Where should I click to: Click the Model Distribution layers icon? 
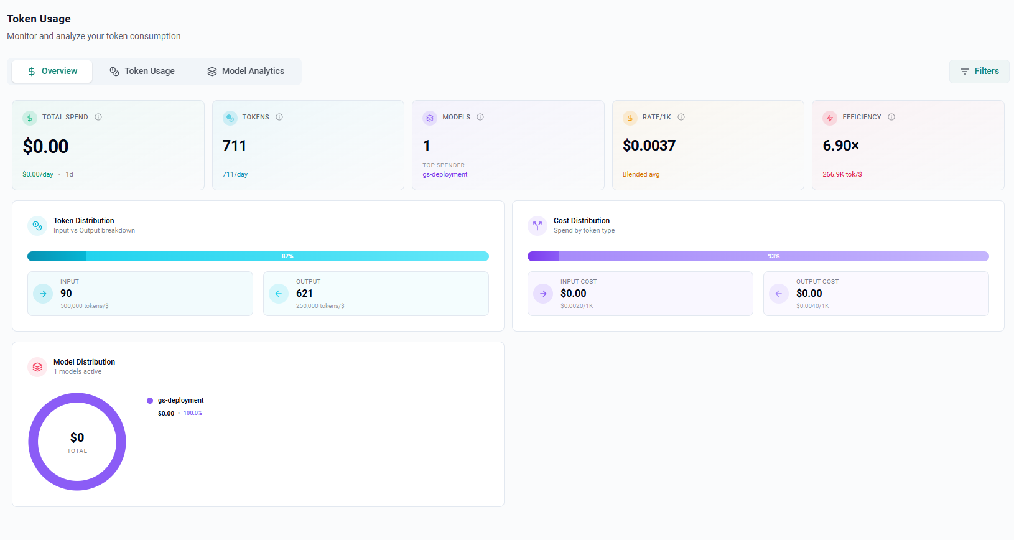pos(37,367)
